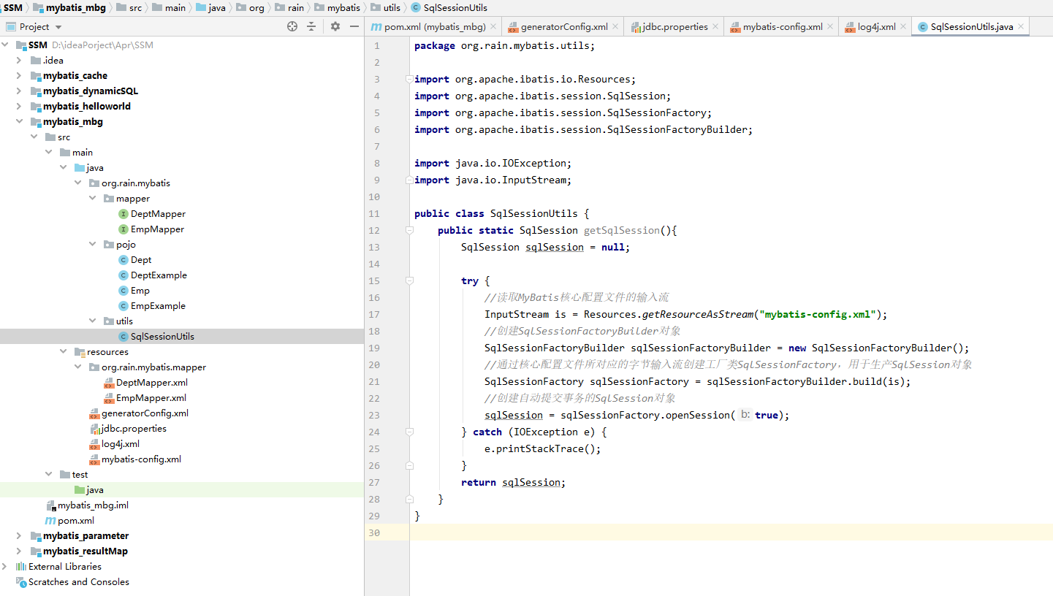Select EmpExample class in tree
1053x596 pixels.
point(152,305)
